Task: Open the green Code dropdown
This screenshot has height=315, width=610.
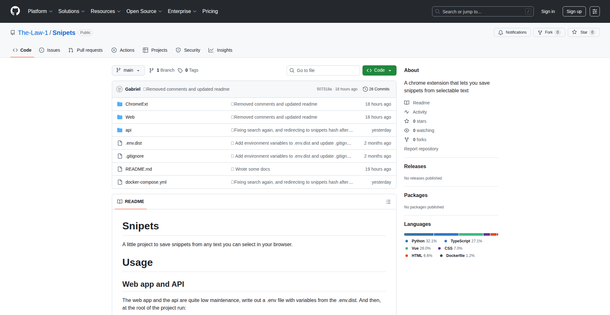Action: 379,70
